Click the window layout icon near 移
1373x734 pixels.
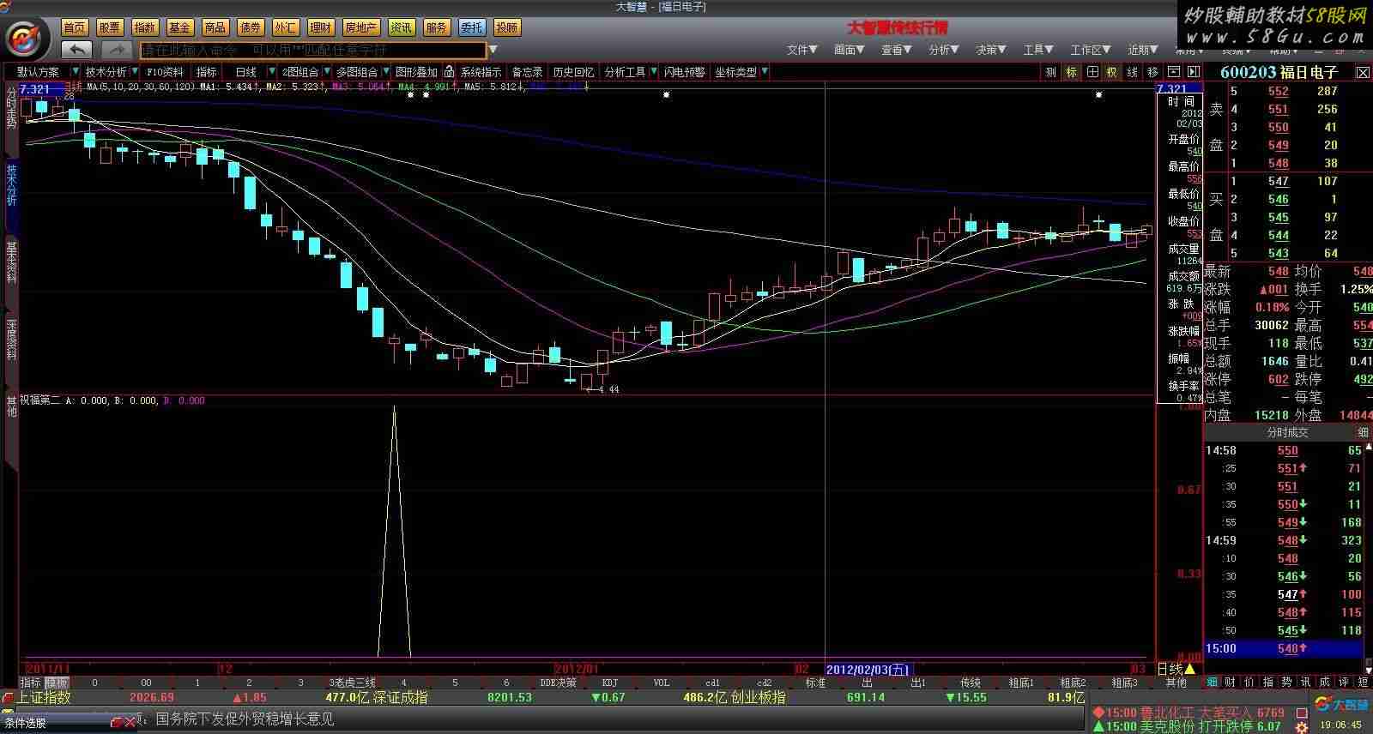(1173, 72)
